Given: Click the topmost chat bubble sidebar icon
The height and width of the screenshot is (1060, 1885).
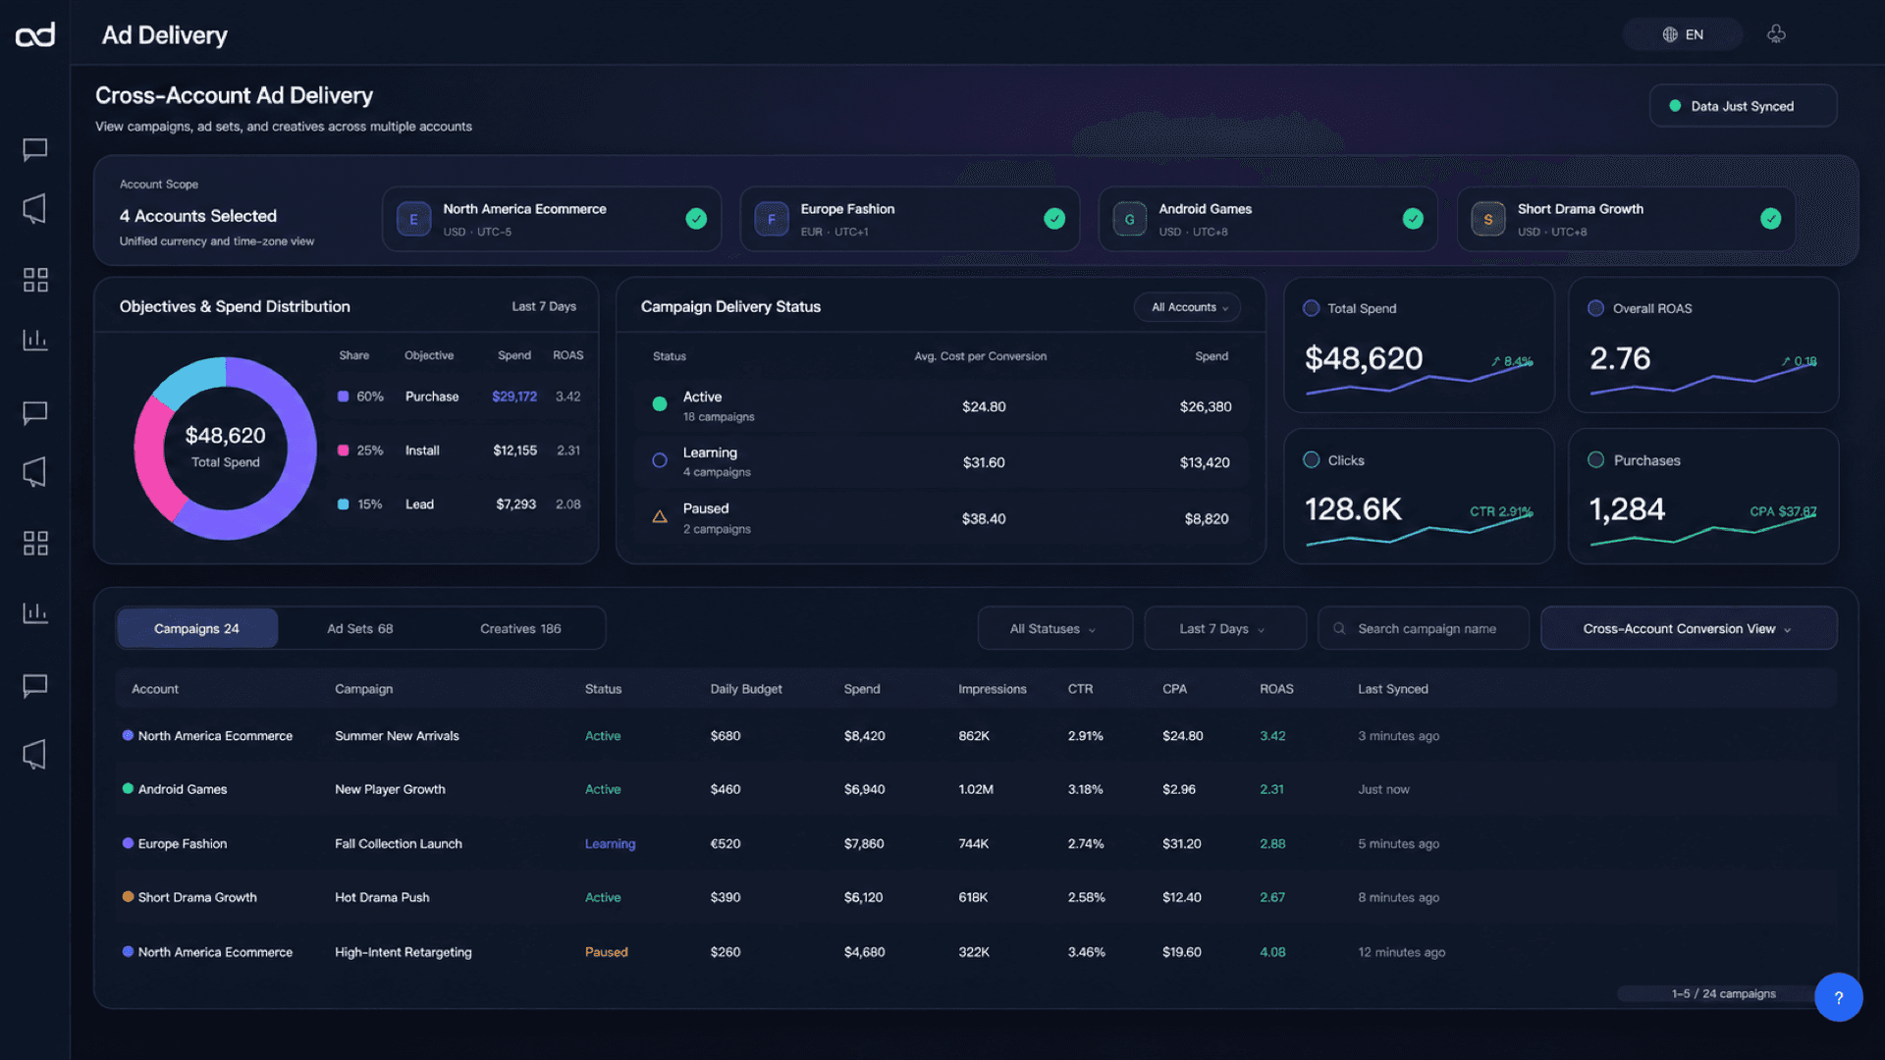Looking at the screenshot, I should pos(35,149).
